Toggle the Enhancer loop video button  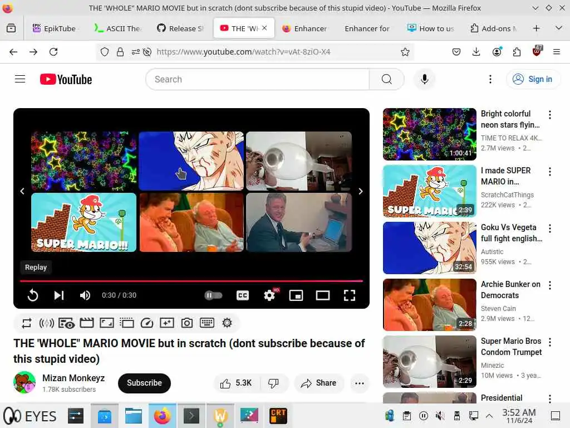[27, 323]
